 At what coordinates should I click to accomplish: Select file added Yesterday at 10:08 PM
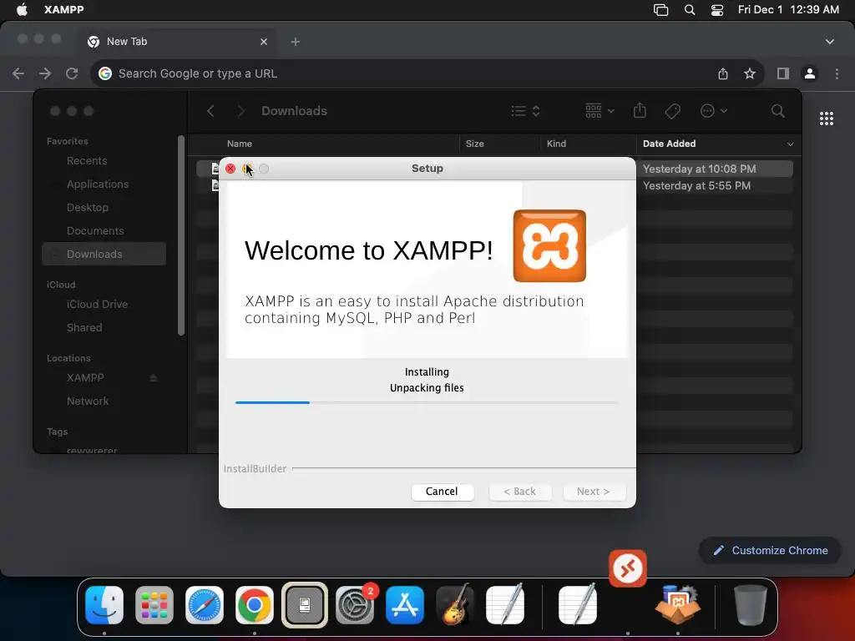(699, 169)
